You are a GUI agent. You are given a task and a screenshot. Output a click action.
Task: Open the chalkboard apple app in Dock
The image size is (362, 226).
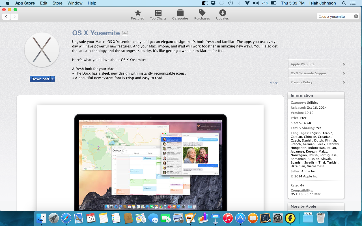[265, 218]
